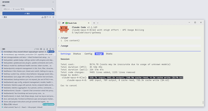Switch to the Stats tab
Image resolution: width=208 pixels, height=111 pixels.
[109, 54]
